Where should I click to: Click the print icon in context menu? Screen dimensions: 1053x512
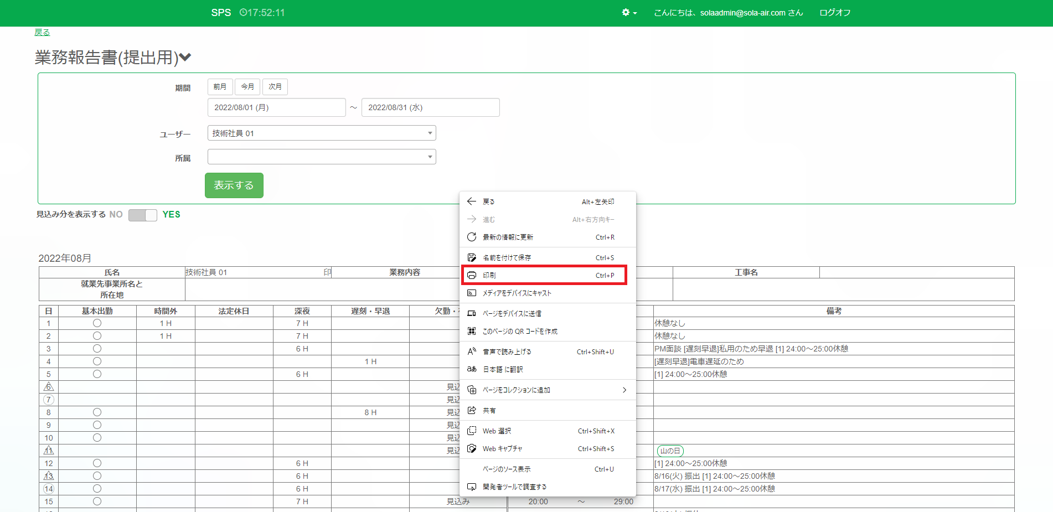[472, 275]
